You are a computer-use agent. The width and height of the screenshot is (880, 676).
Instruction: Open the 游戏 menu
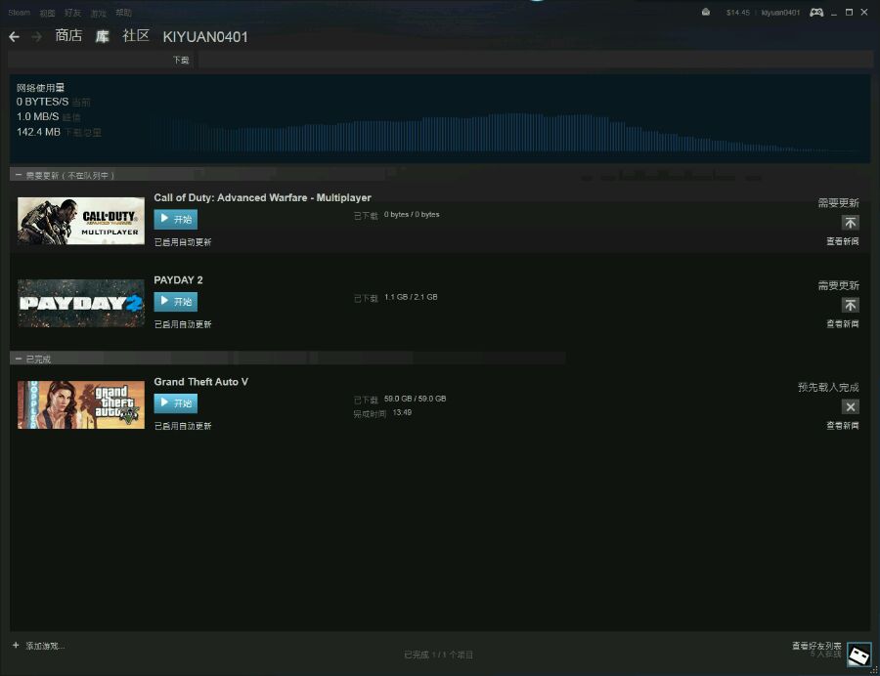coord(98,13)
